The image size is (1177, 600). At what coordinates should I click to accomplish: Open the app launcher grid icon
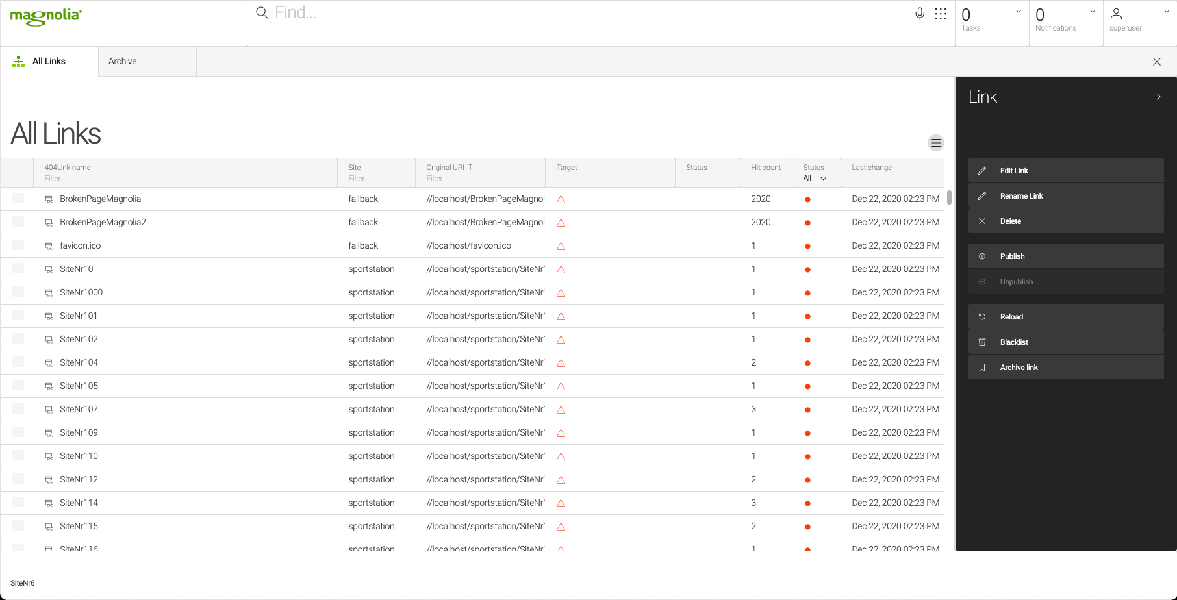click(x=941, y=13)
